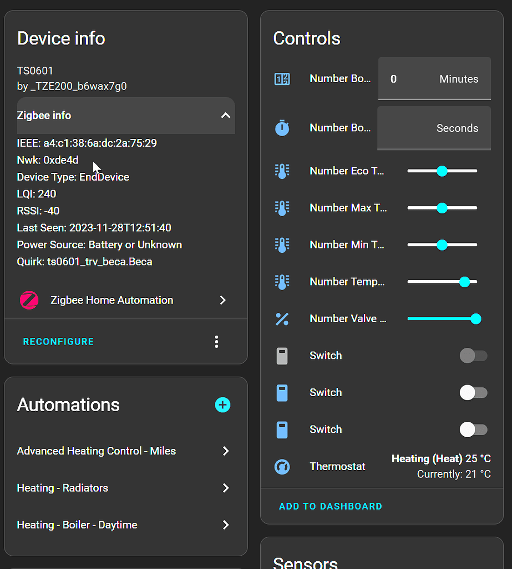Click the timer icon beside Seconds field
This screenshot has height=569, width=512.
point(282,128)
